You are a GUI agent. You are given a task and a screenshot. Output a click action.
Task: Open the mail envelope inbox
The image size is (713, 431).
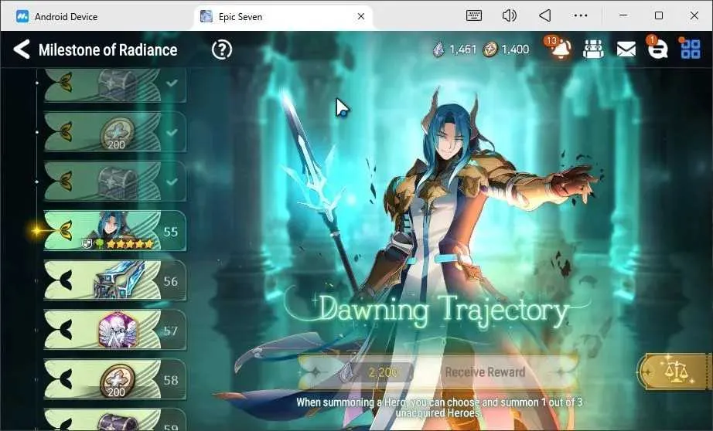pos(626,49)
